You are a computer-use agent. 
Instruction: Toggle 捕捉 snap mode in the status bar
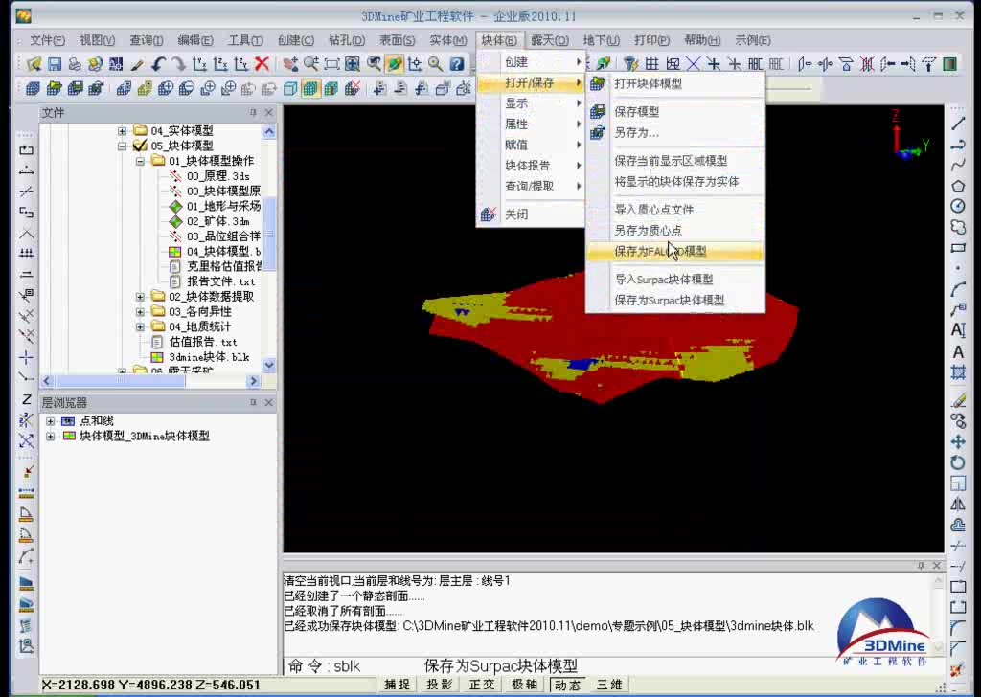[397, 684]
